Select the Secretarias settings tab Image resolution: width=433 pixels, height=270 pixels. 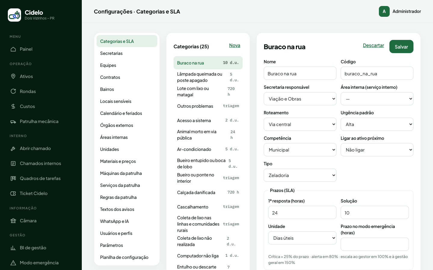127,53
